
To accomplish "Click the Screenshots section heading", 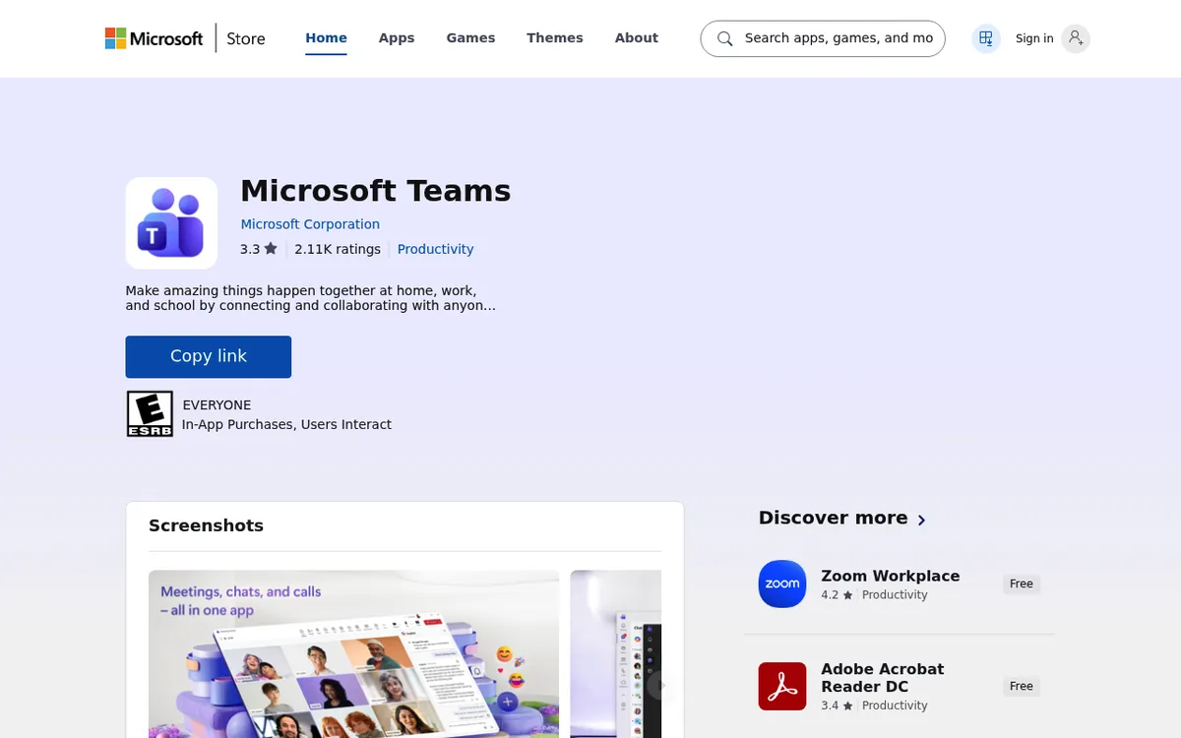I will click(207, 525).
